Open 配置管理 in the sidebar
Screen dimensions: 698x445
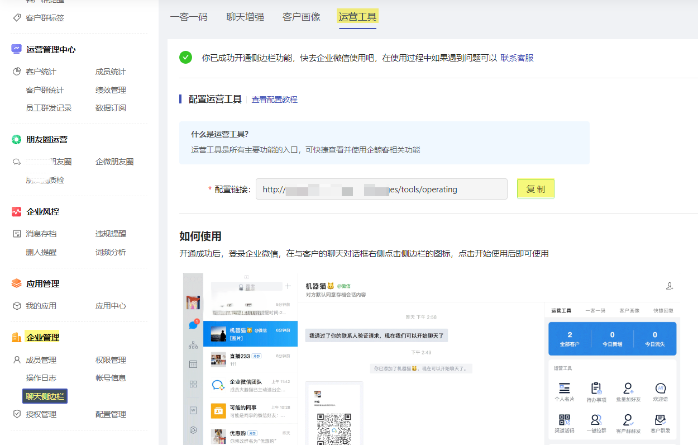[x=111, y=414]
